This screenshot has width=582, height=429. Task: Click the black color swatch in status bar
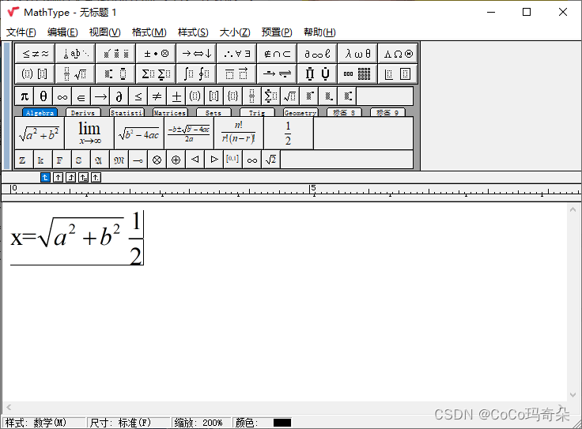click(282, 423)
